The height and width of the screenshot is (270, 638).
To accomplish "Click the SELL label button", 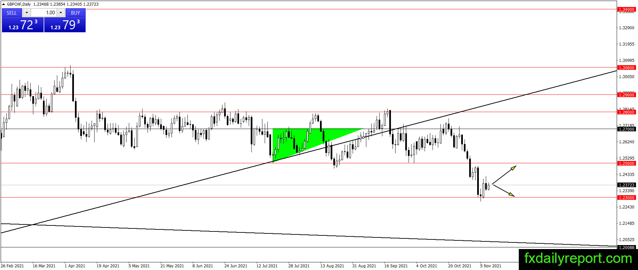I will pyautogui.click(x=12, y=13).
